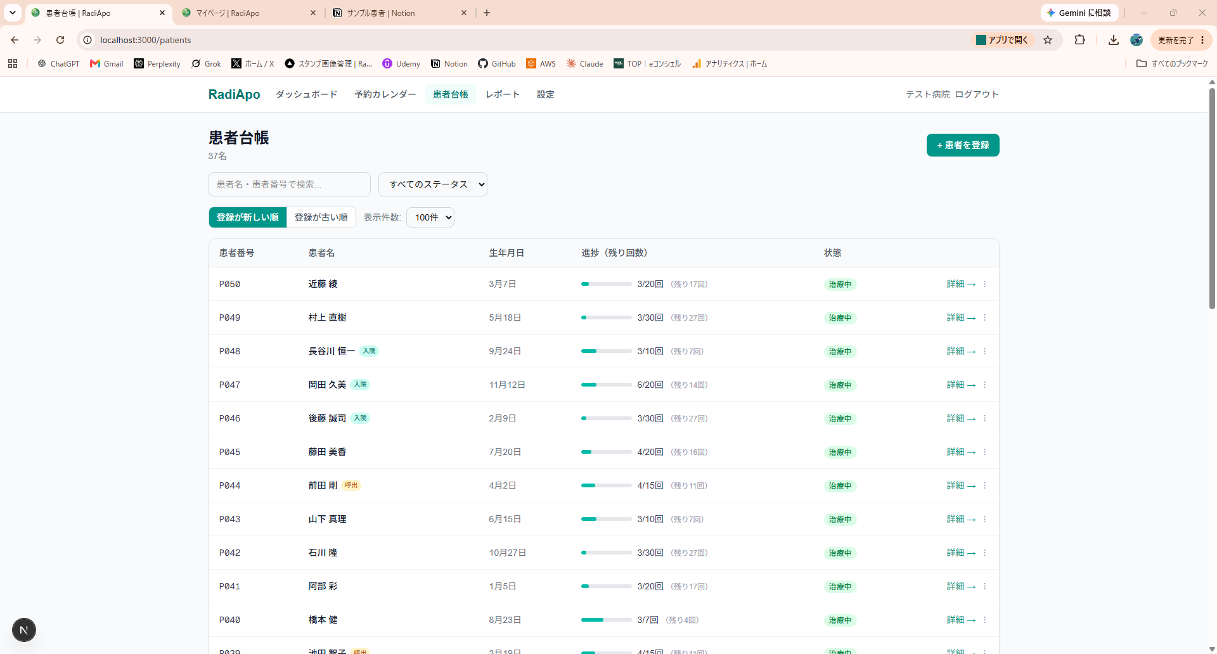Expand the tab search chevron
The image size is (1217, 654).
point(12,13)
